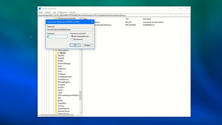The image size is (222, 125).
Task: Click the tree vertical scrollbar thumb
Action: [x=80, y=95]
